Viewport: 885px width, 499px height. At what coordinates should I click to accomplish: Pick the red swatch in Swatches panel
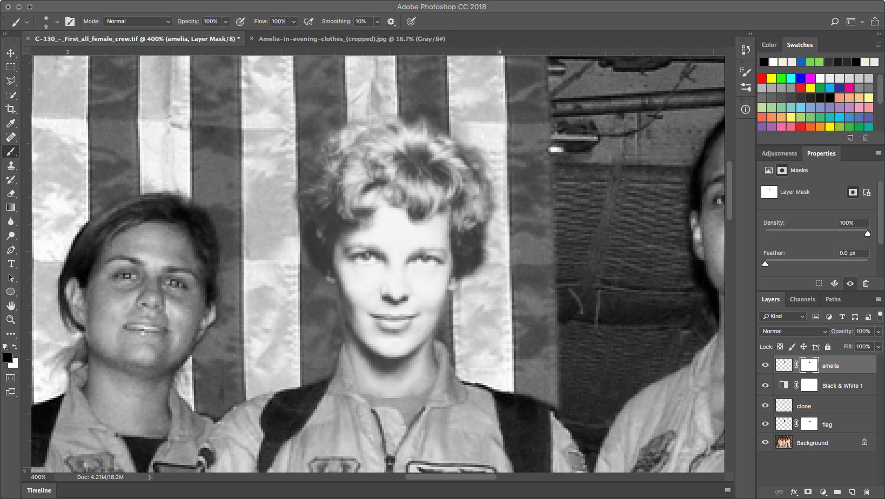click(x=762, y=78)
